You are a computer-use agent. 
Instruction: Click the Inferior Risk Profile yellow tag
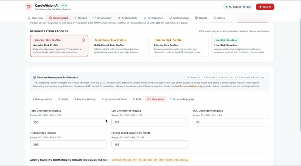point(168,40)
